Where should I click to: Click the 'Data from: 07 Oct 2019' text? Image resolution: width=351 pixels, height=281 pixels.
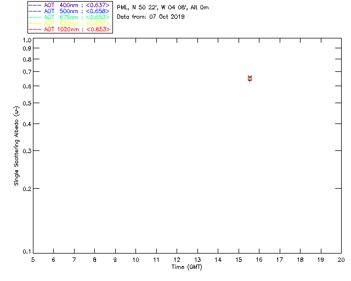pyautogui.click(x=151, y=17)
